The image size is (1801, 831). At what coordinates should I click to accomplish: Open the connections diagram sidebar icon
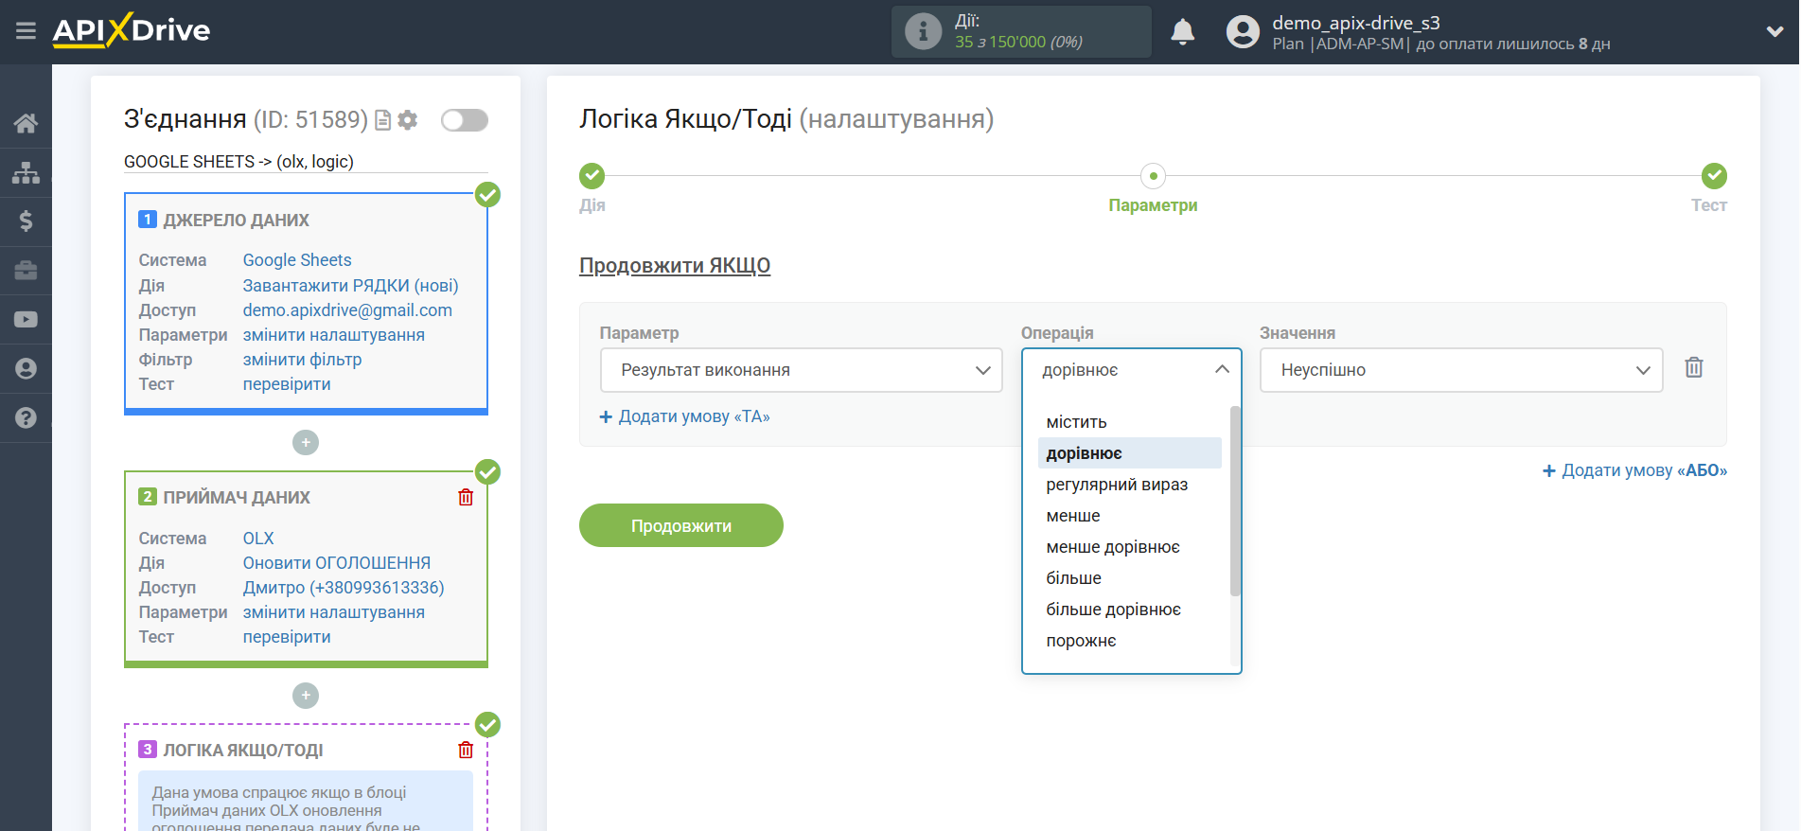(26, 172)
